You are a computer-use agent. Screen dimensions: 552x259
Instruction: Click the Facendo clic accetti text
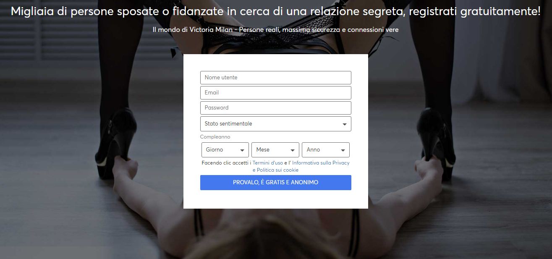225,163
